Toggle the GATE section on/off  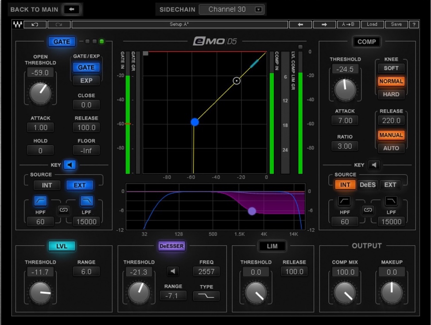pyautogui.click(x=62, y=42)
